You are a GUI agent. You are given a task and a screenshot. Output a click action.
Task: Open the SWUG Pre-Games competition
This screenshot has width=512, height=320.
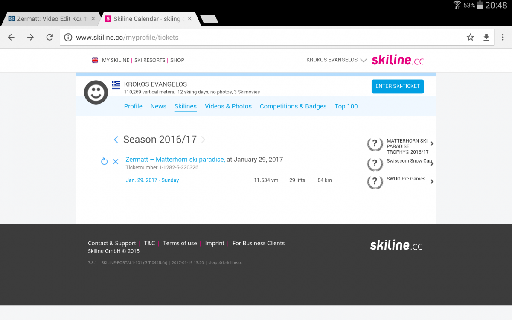[x=406, y=179]
